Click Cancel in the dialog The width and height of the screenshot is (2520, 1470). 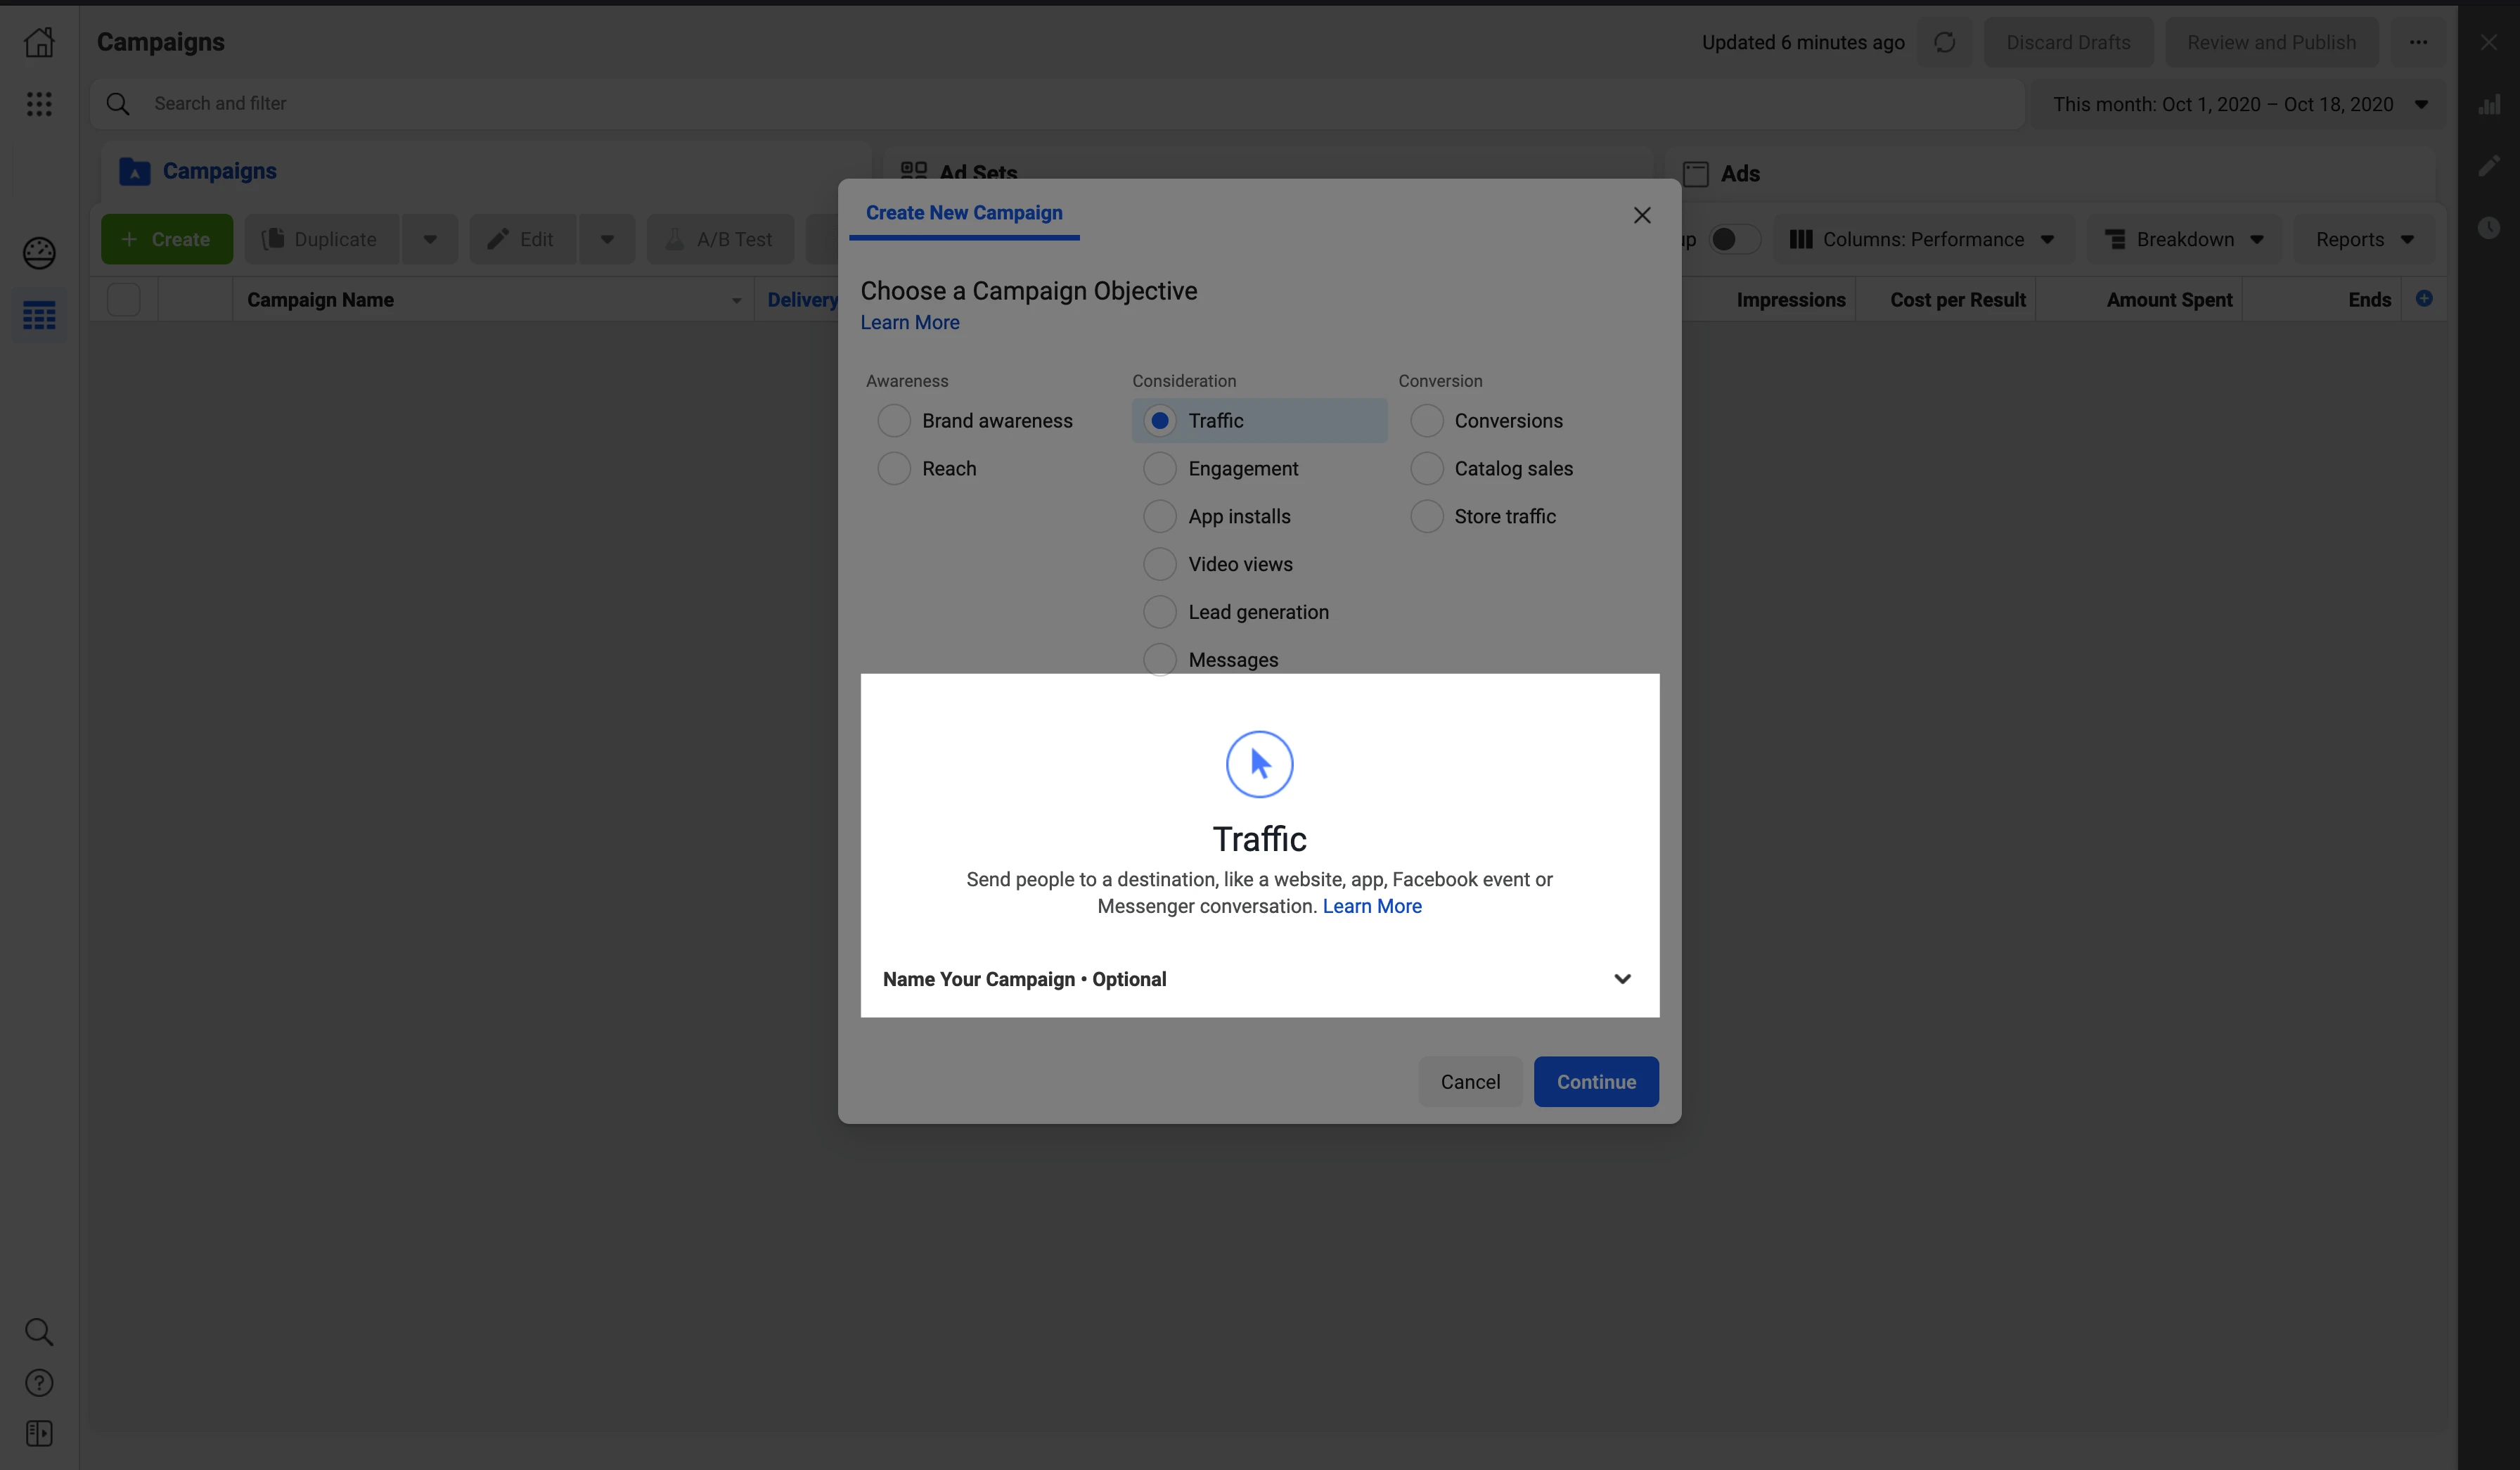pos(1470,1082)
